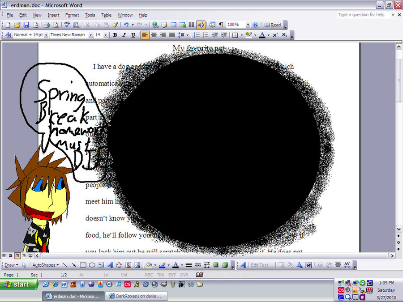The height and width of the screenshot is (302, 403).
Task: Click the Edit Text button on WordArt toolbar
Action: point(262,265)
